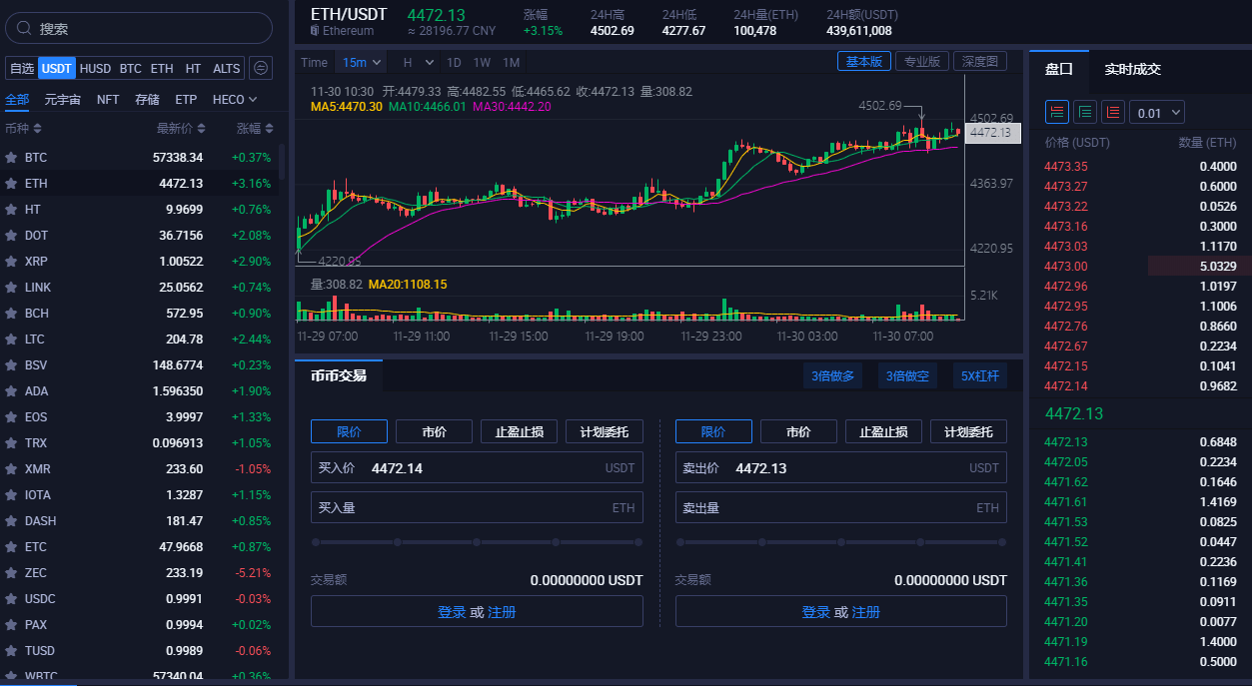The image size is (1252, 686).
Task: Add XRP to favorites via star
Action: point(11,262)
